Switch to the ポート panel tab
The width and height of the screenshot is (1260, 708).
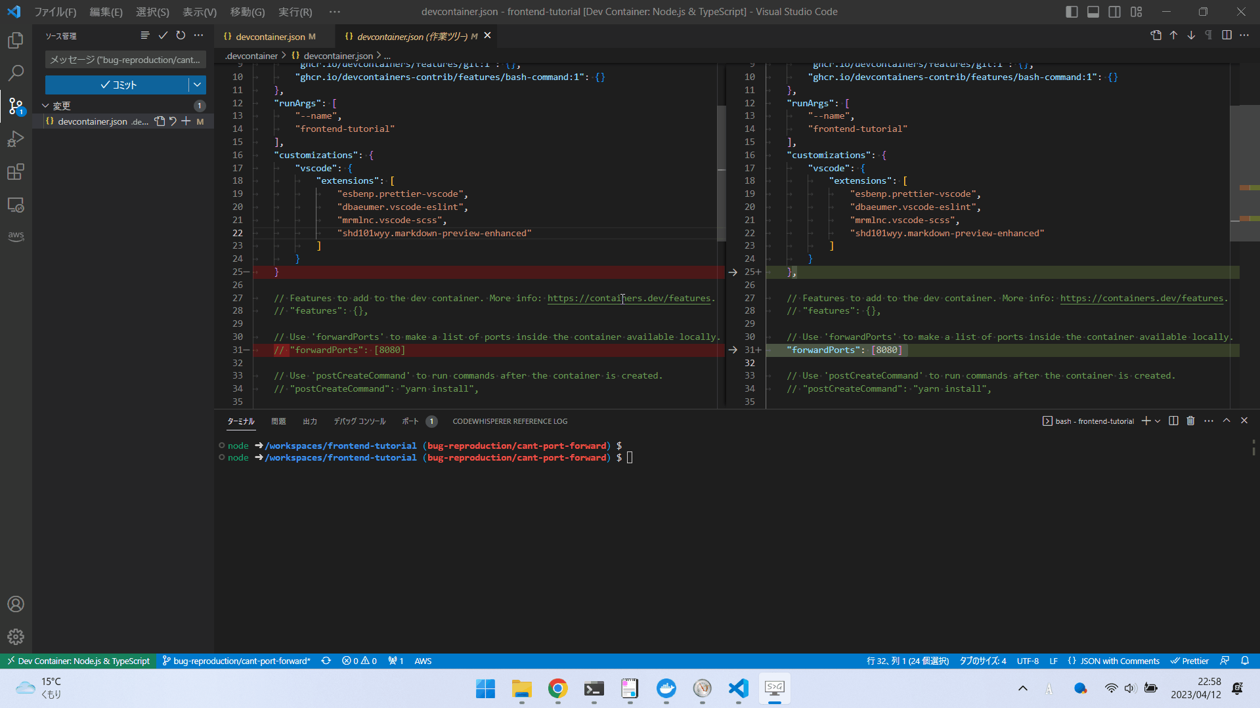(410, 421)
